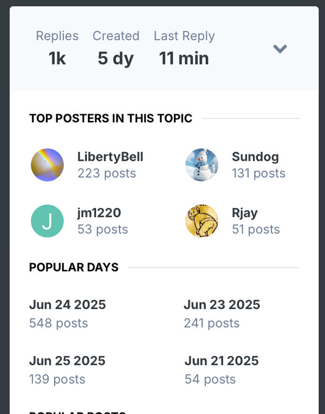Image resolution: width=325 pixels, height=414 pixels.
Task: View the 548 posts count
Action: [58, 323]
